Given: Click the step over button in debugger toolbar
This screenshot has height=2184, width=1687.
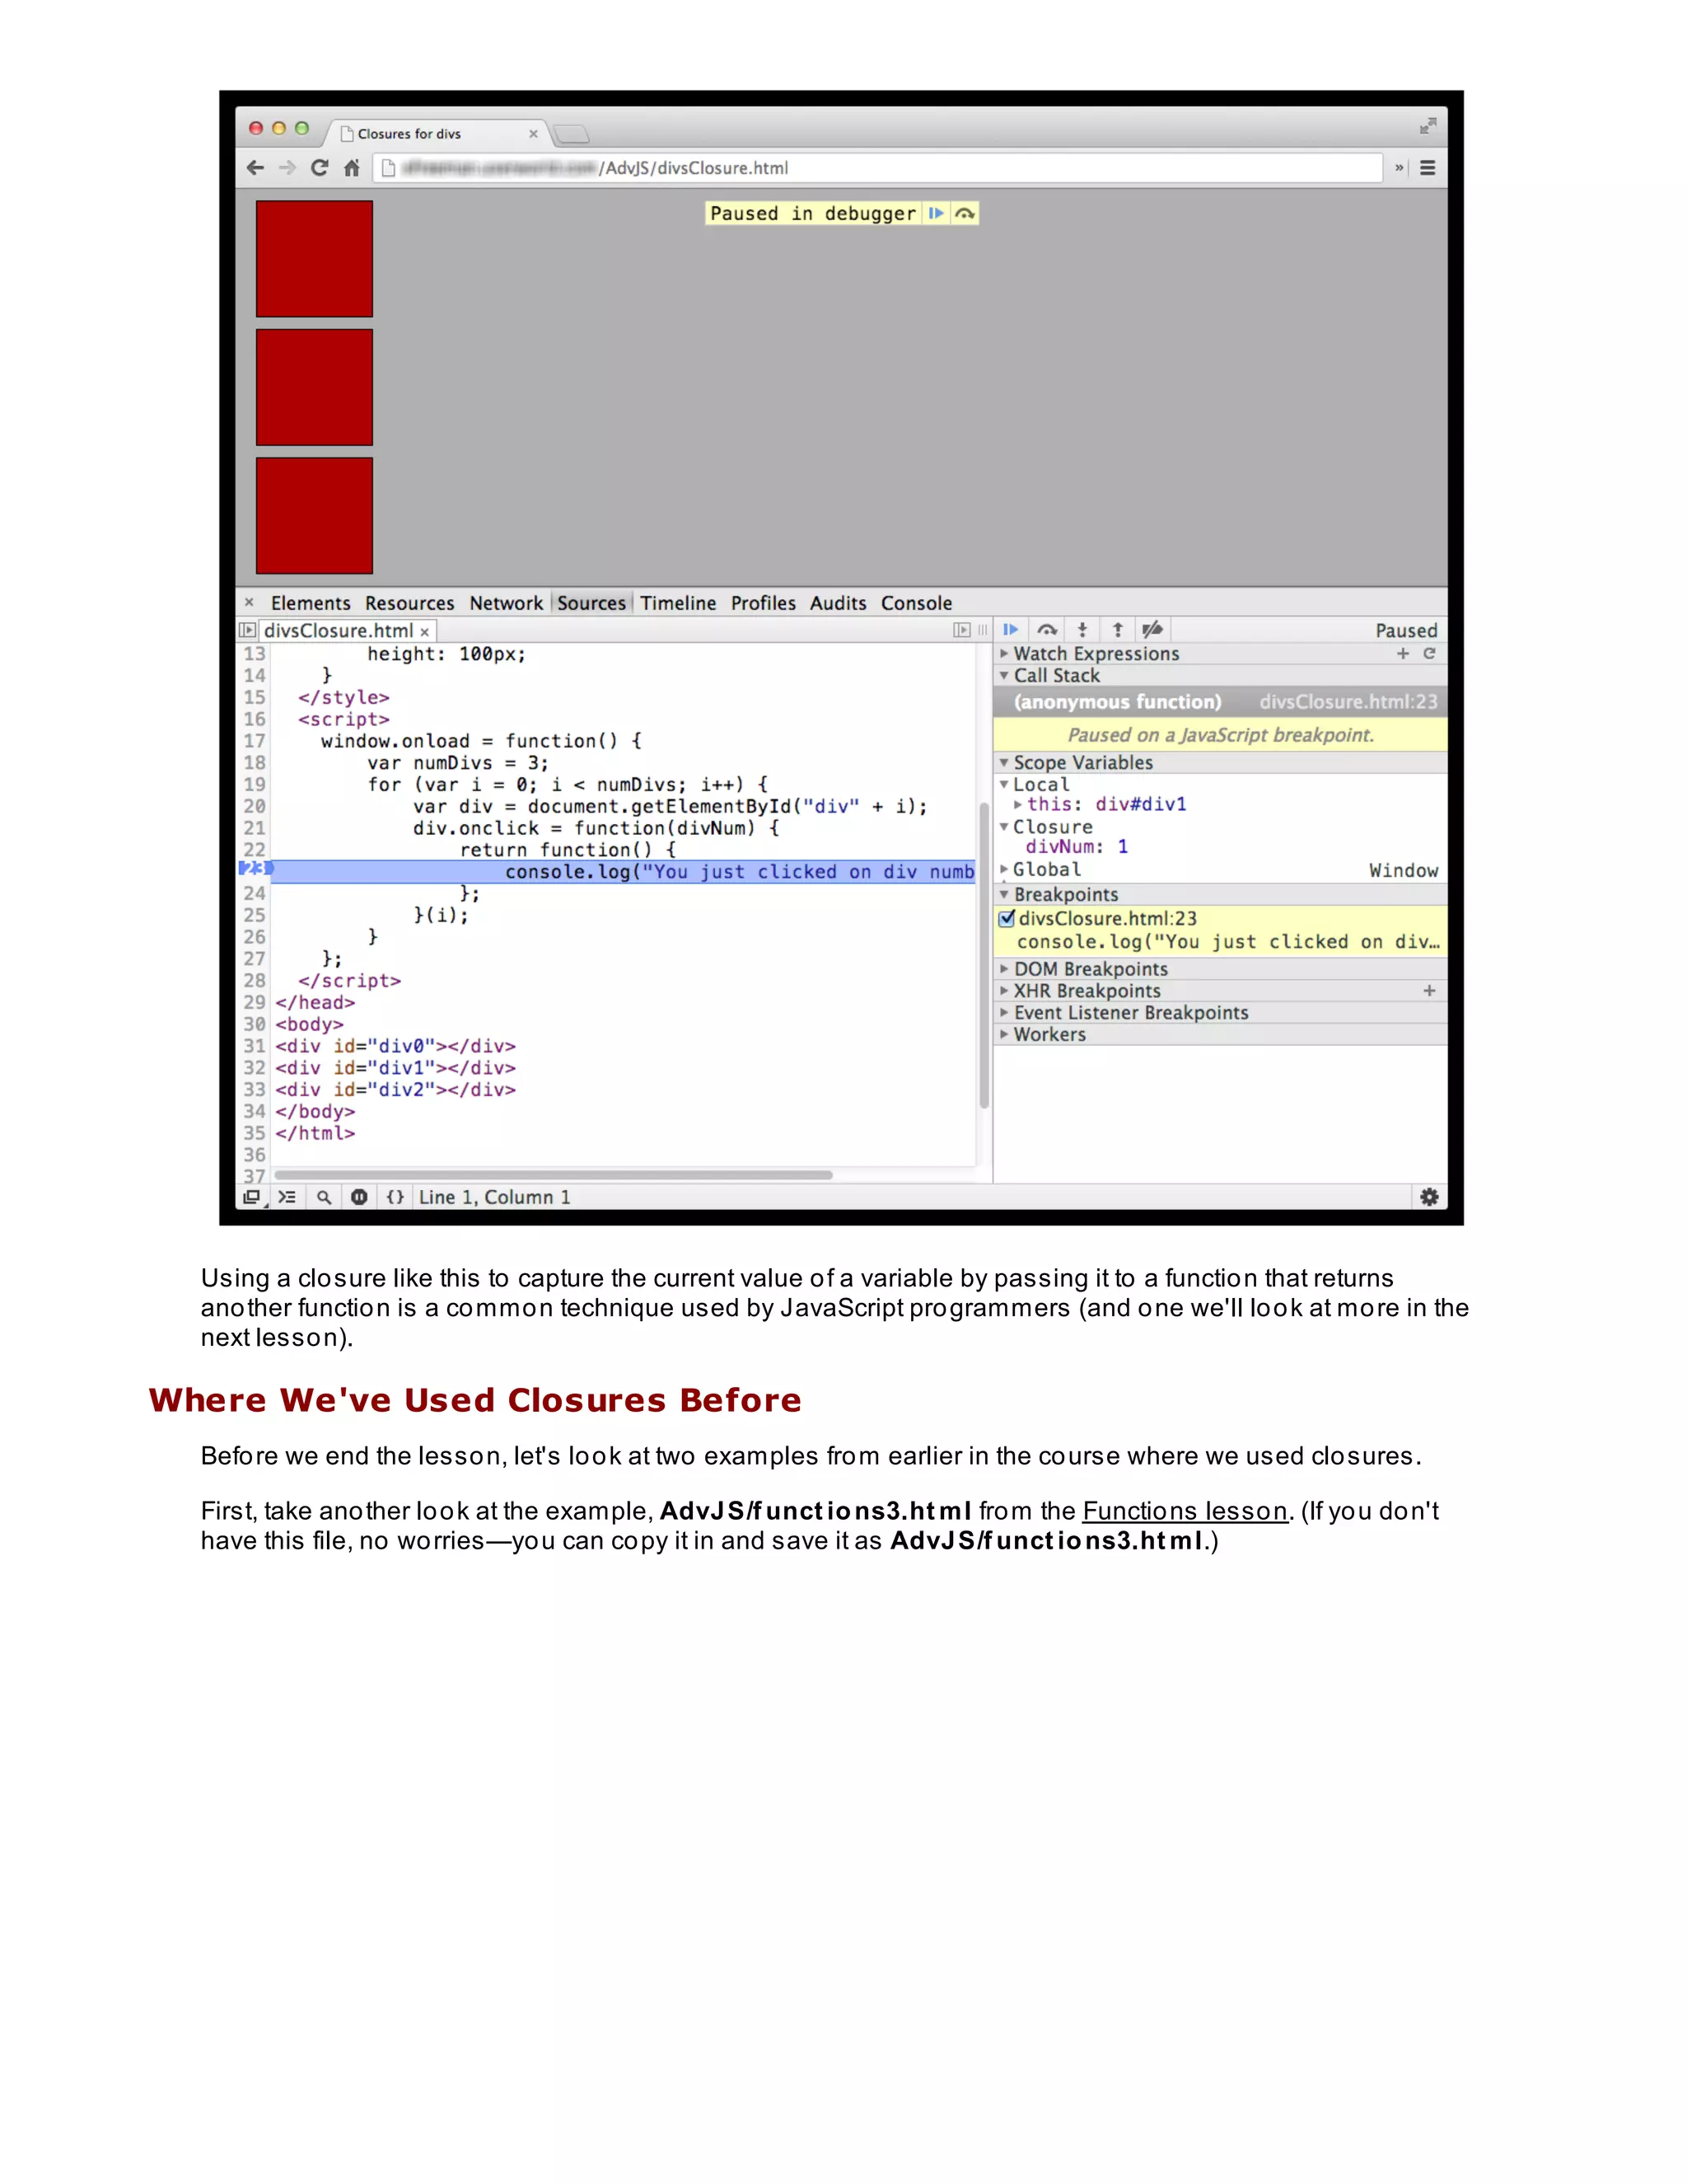Looking at the screenshot, I should click(x=1046, y=629).
